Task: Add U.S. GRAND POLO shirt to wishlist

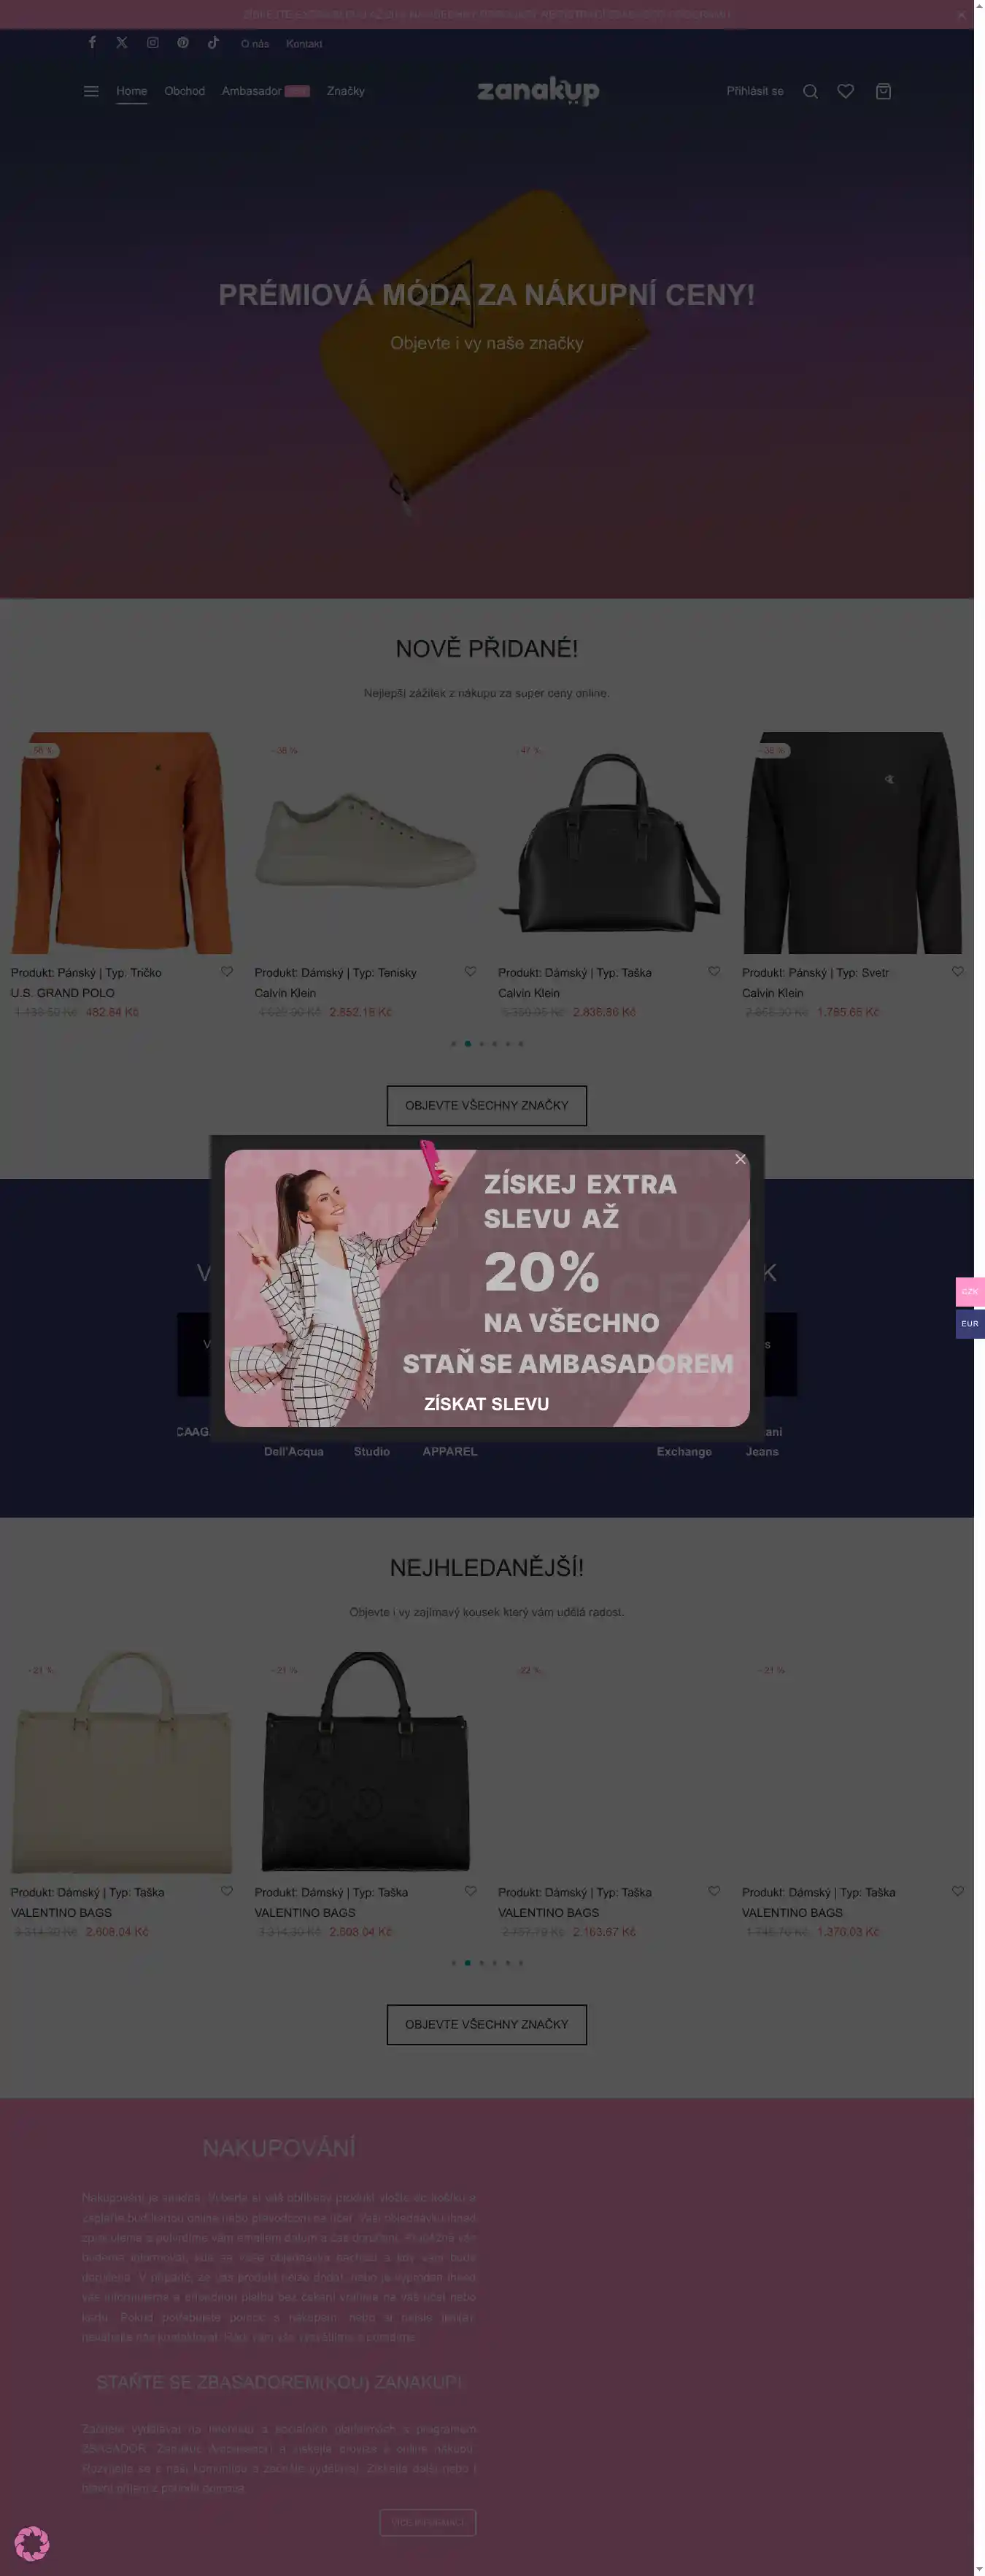Action: pyautogui.click(x=227, y=971)
